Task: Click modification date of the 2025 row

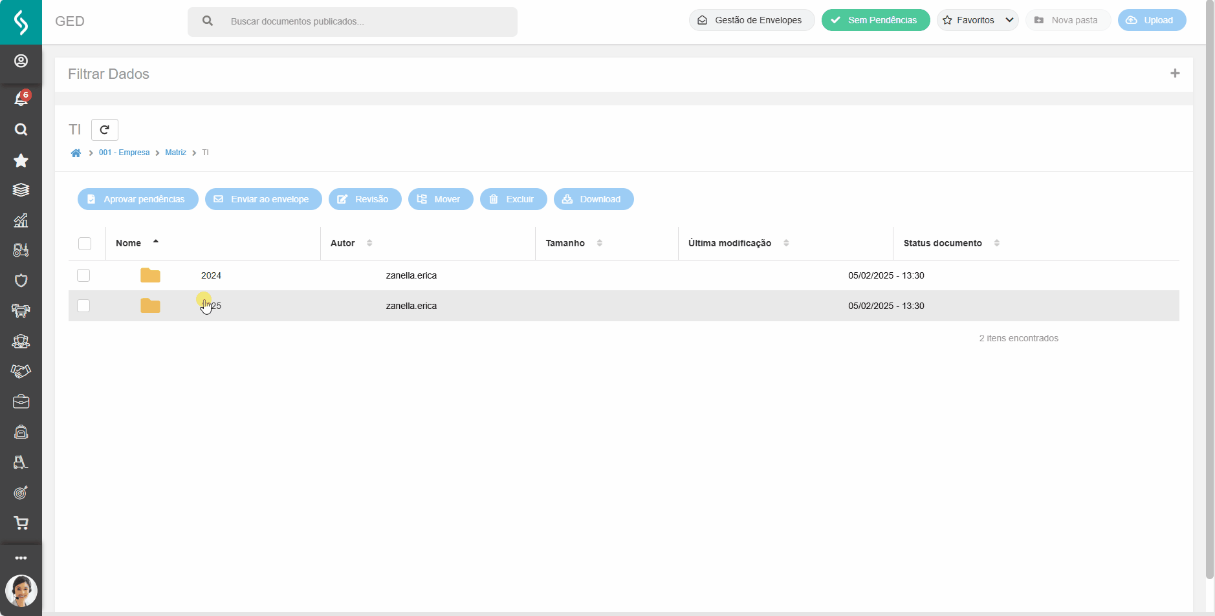Action: 886,306
